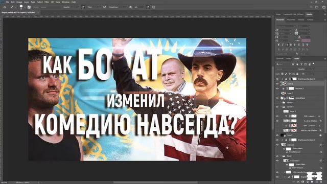The image size is (327, 184).
Task: Open the layer Opacity slider dropdown
Action: click(313, 69)
